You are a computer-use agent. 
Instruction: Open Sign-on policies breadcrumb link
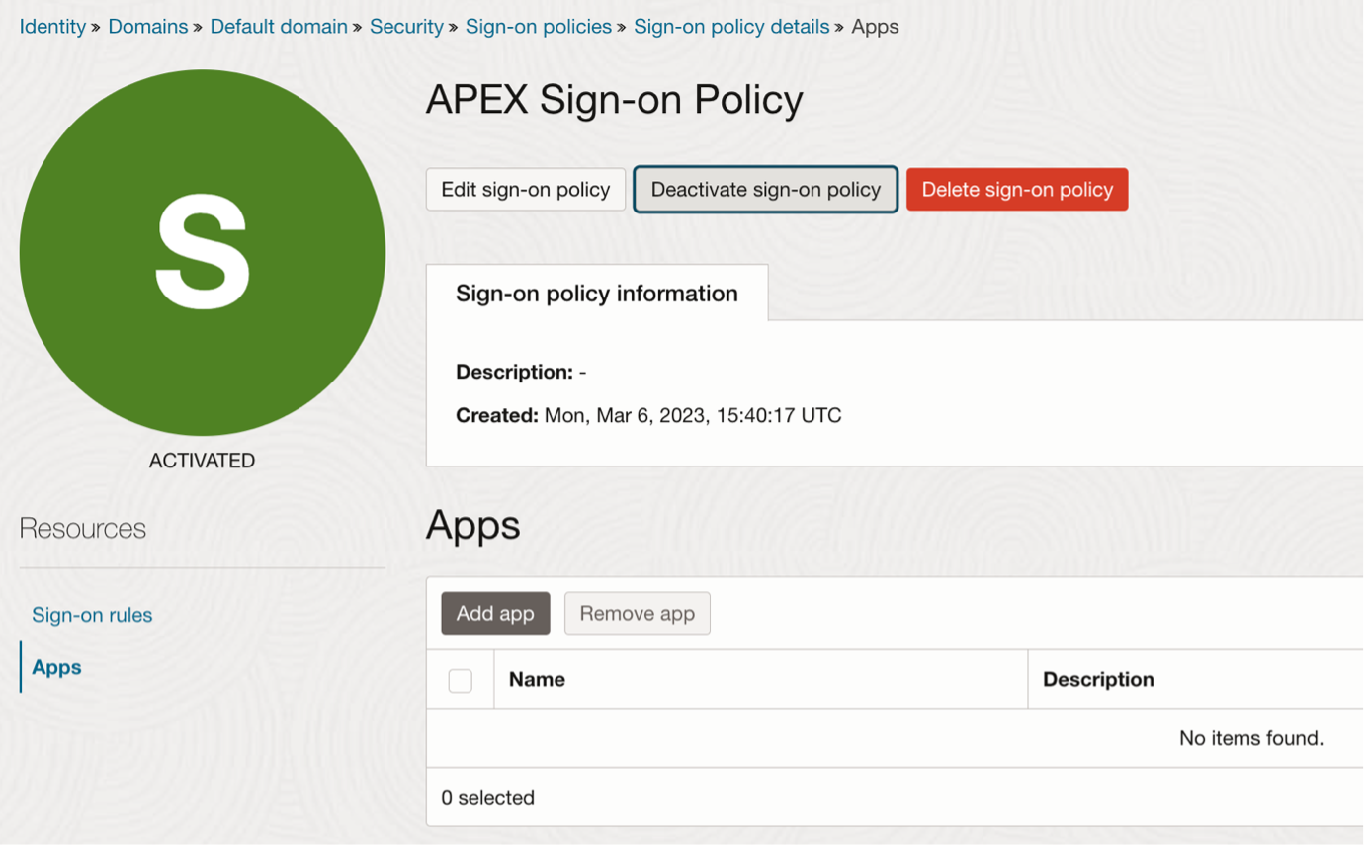539,27
